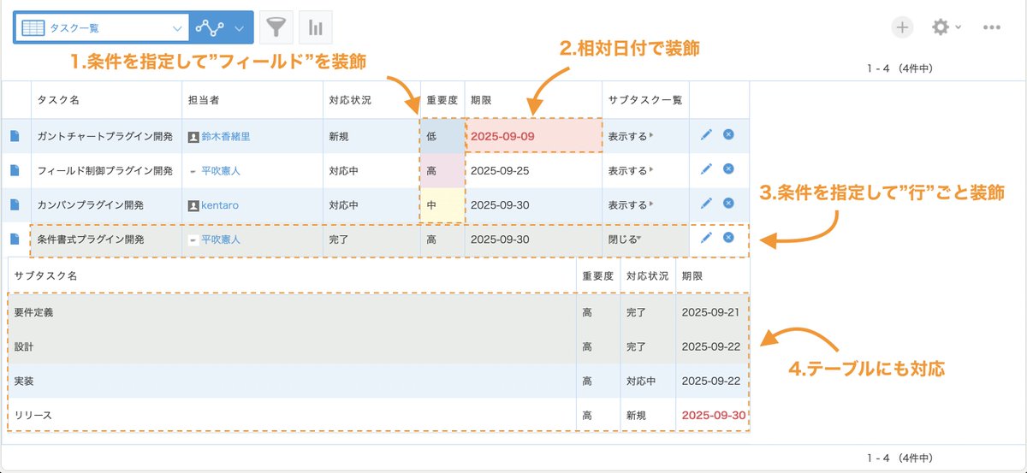Open record detail icon for カンバンプラグイン開発

click(x=15, y=204)
